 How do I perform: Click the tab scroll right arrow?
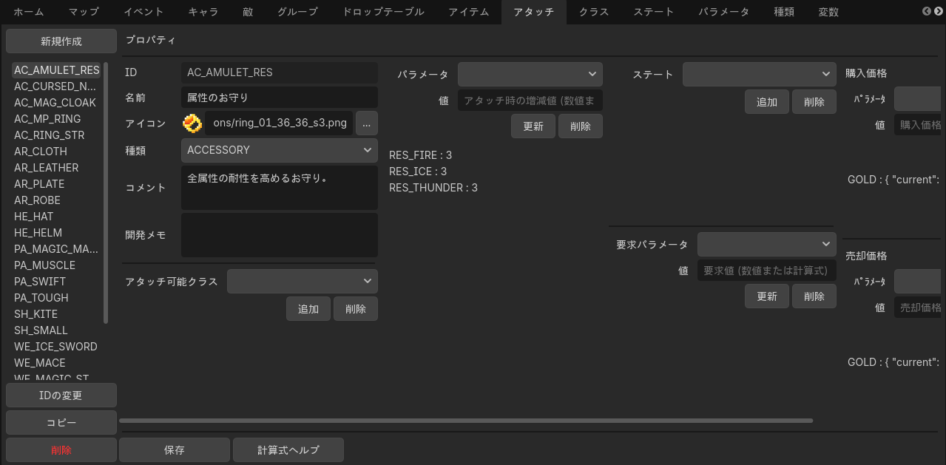point(937,11)
